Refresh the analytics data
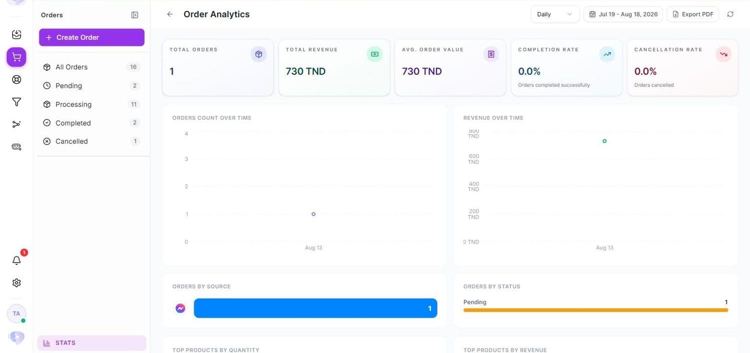The width and height of the screenshot is (750, 353). [x=730, y=14]
